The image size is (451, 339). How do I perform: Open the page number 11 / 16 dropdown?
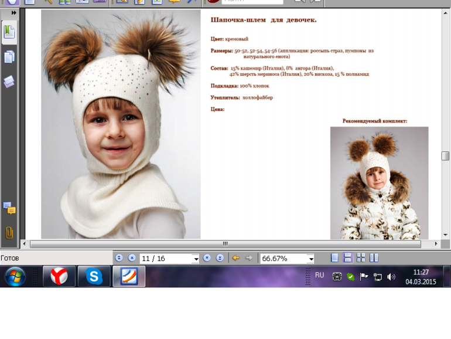point(196,259)
